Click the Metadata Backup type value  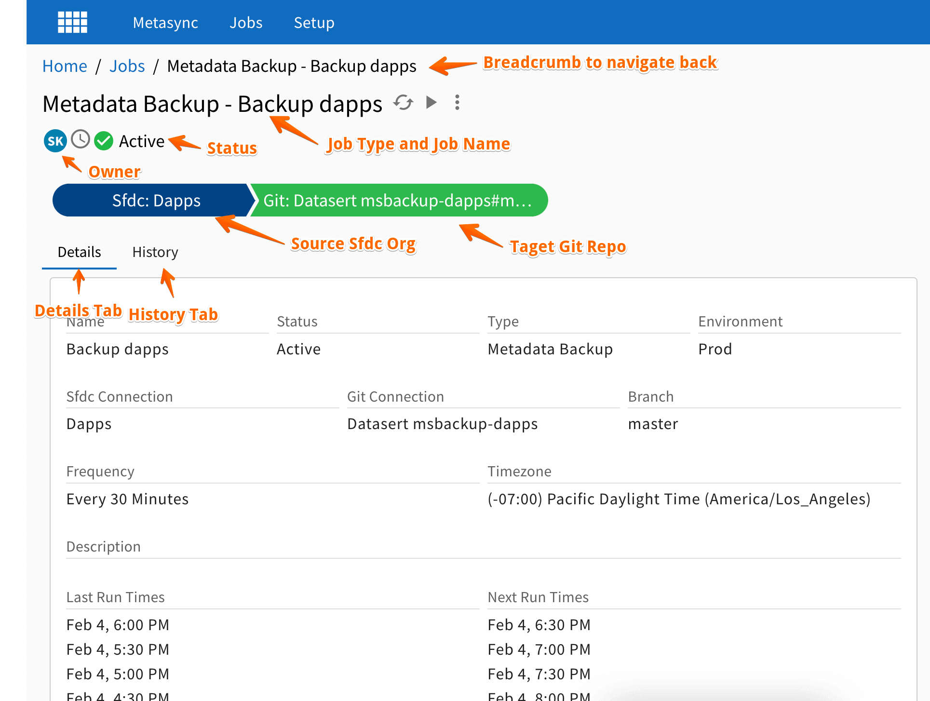pos(550,349)
